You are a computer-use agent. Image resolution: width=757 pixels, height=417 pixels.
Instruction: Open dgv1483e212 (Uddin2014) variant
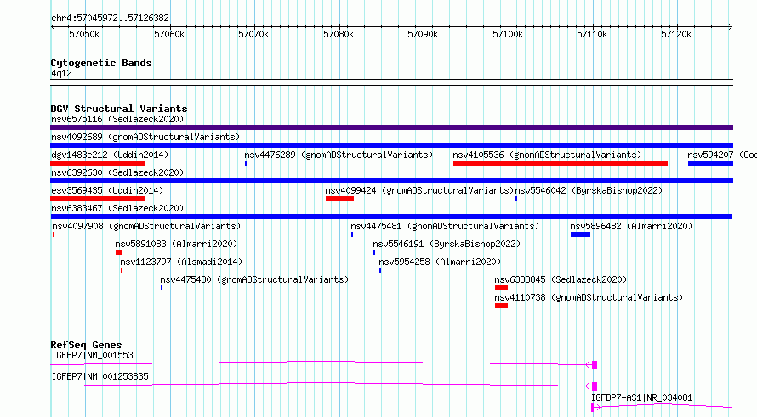110,155
